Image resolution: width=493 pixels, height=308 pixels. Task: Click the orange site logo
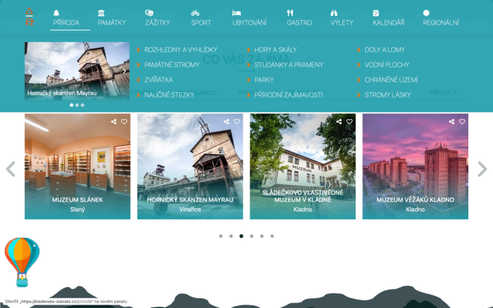(30, 16)
